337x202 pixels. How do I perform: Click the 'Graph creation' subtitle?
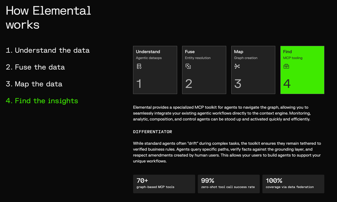246,58
